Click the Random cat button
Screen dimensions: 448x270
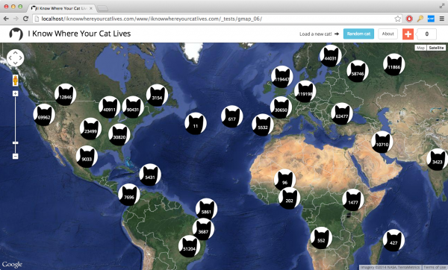[x=358, y=34]
